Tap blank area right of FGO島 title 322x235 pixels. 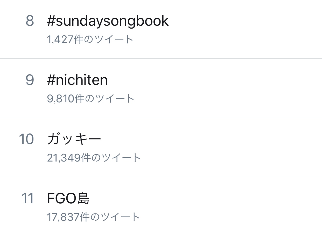tap(207, 198)
